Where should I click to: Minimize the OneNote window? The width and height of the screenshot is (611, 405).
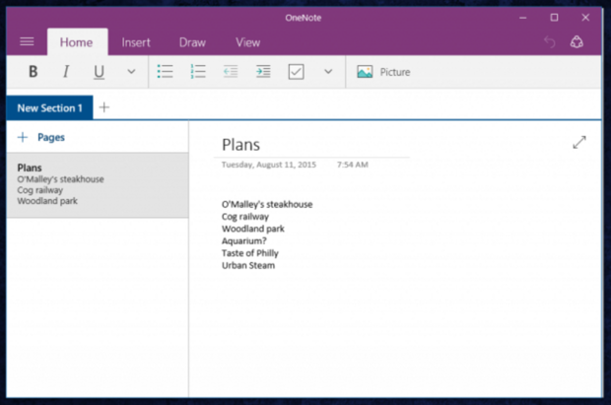pos(523,18)
